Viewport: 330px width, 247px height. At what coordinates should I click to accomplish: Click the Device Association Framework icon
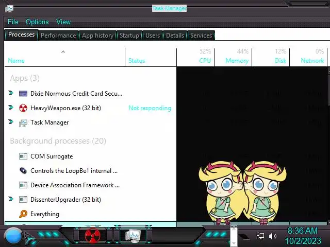click(x=23, y=185)
